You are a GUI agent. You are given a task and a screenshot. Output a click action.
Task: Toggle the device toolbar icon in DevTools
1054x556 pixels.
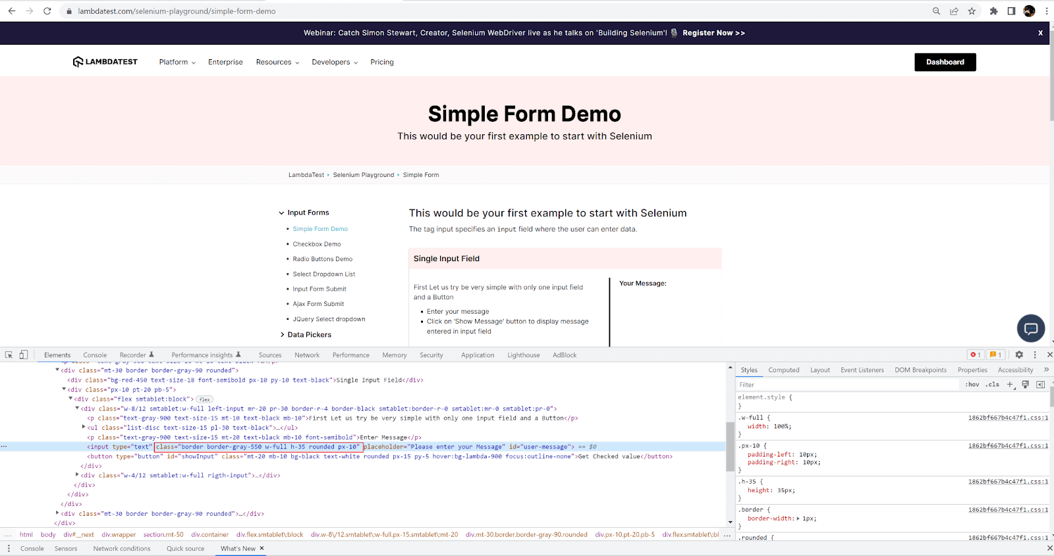click(23, 355)
